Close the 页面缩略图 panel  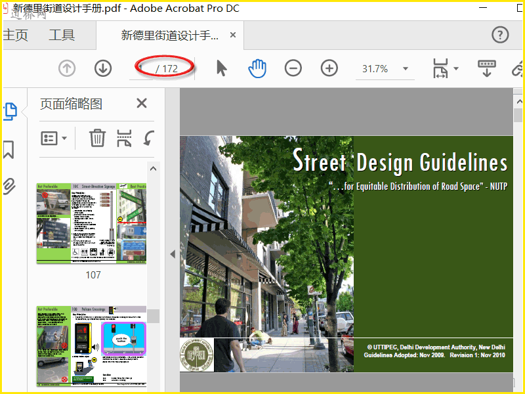tap(142, 103)
